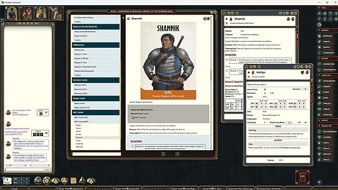Click the dice tower icon
The height and width of the screenshot is (190, 338).
click(x=302, y=177)
